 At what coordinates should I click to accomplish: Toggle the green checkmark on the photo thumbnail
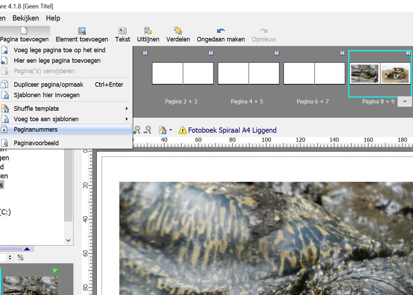tap(55, 270)
